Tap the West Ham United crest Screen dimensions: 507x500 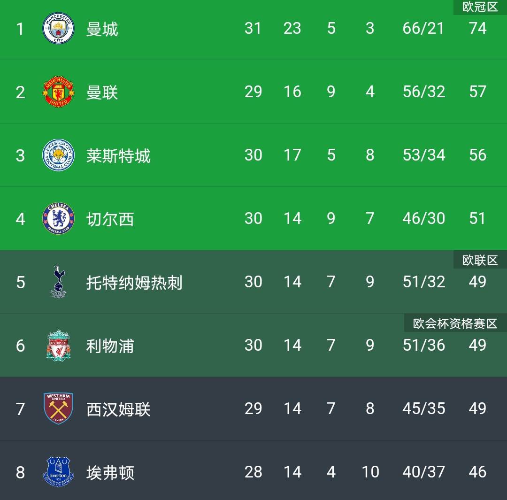pos(59,409)
